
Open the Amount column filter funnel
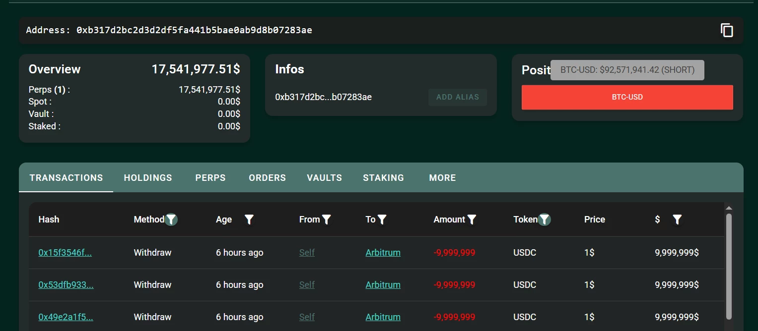(x=472, y=219)
